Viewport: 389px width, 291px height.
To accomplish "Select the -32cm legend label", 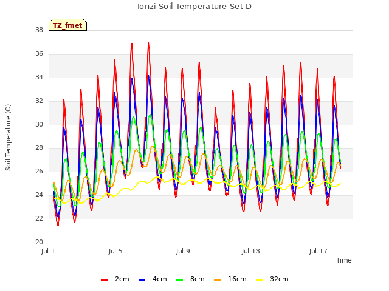I will point(278,279).
